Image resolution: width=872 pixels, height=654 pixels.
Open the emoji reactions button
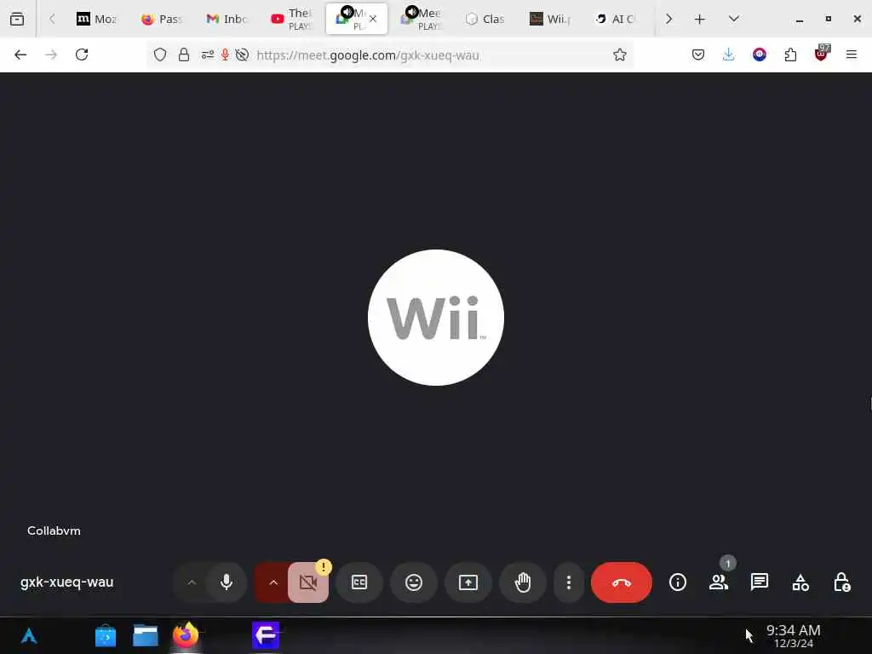(x=414, y=582)
